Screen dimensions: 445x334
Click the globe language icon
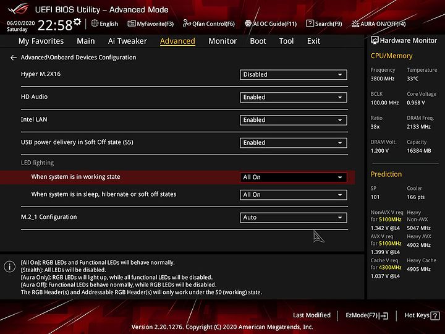[95, 24]
